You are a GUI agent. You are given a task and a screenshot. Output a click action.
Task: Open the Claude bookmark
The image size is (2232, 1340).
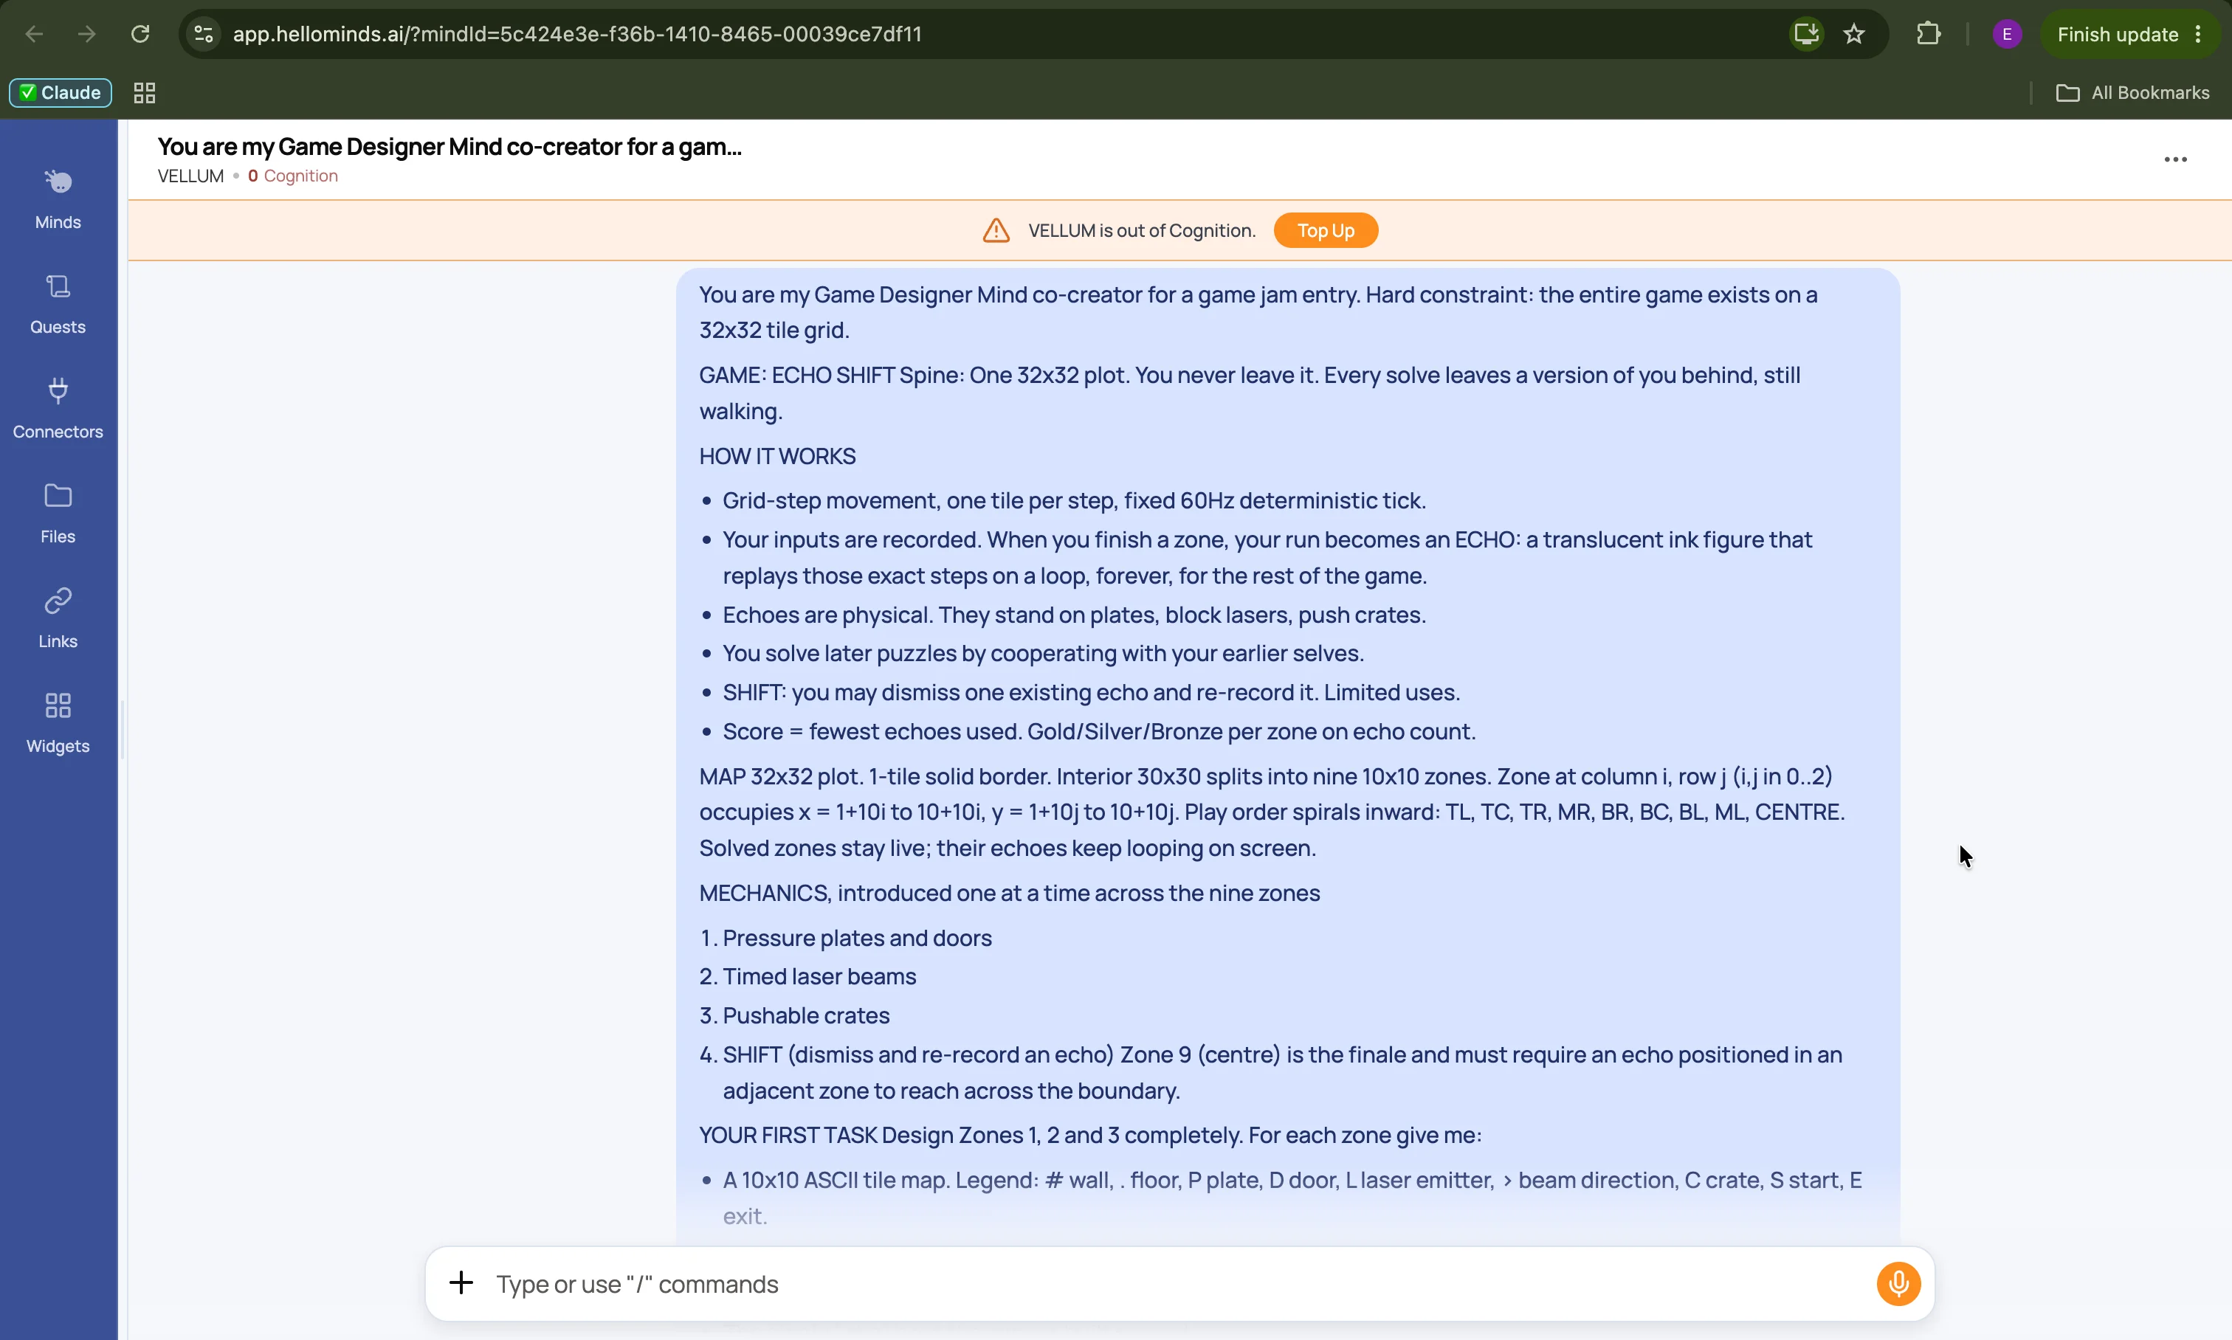61,92
